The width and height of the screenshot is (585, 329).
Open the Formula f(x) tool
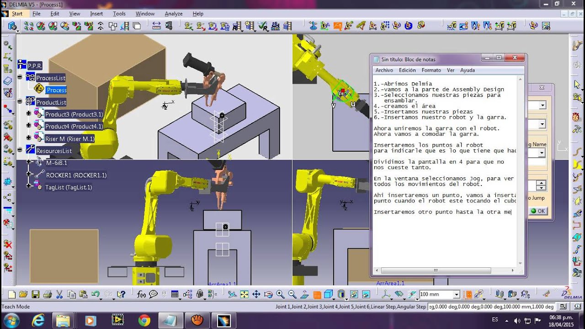tap(141, 294)
